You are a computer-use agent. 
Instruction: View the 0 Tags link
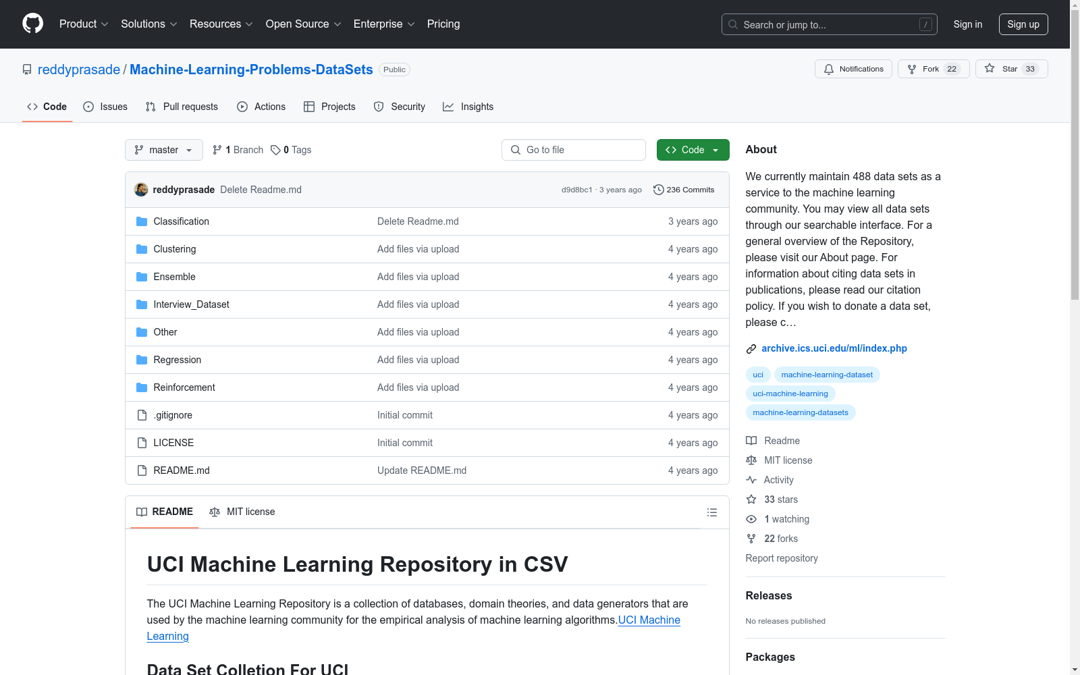click(291, 150)
